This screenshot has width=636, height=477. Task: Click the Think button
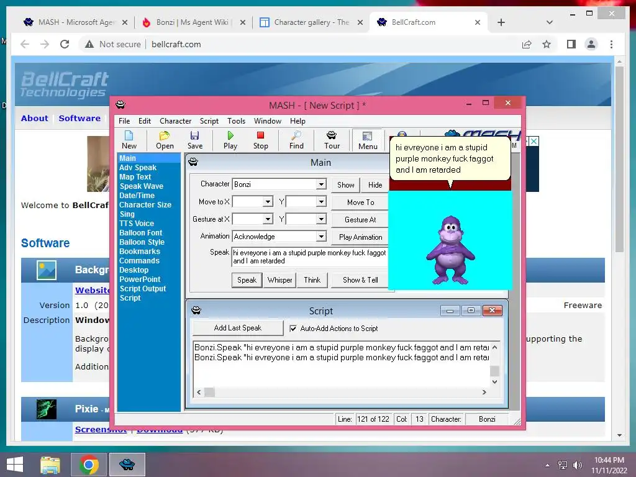point(312,280)
